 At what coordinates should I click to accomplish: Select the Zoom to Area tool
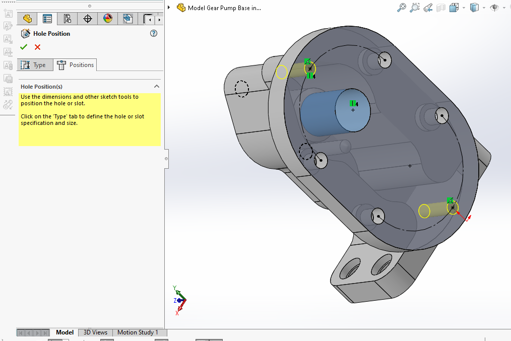(x=415, y=8)
